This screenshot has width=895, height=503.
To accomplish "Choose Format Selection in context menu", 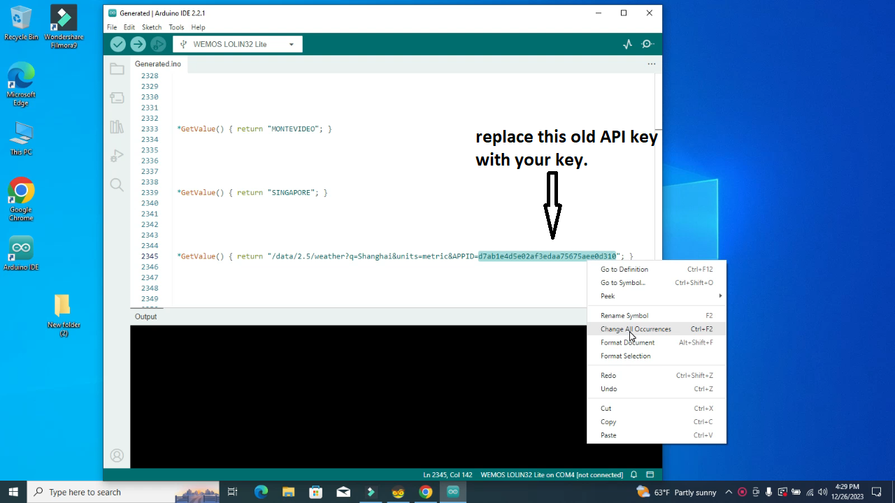I will pos(657,356).
